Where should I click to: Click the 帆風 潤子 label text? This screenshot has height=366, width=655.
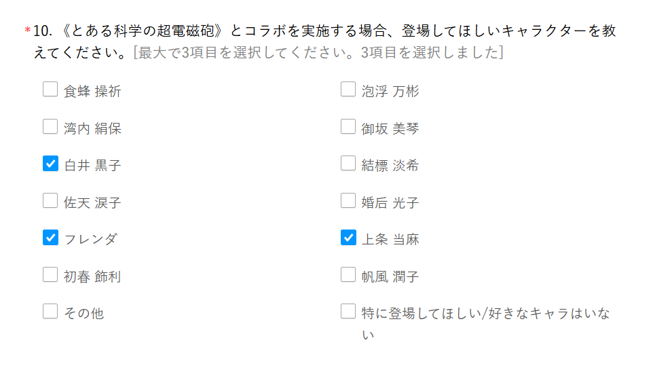tap(390, 276)
